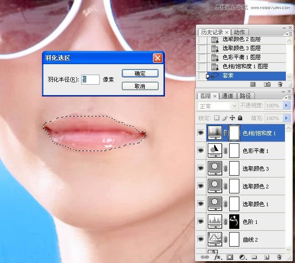Image resolution: width=295 pixels, height=263 pixels.
Task: Delete current history state trash icon
Action: [280, 84]
